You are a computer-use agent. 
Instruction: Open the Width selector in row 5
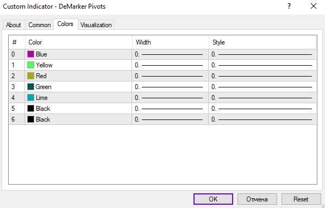pos(170,109)
